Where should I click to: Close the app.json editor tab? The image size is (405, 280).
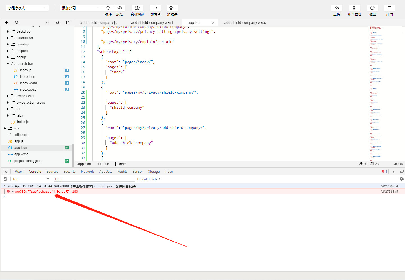(x=213, y=23)
